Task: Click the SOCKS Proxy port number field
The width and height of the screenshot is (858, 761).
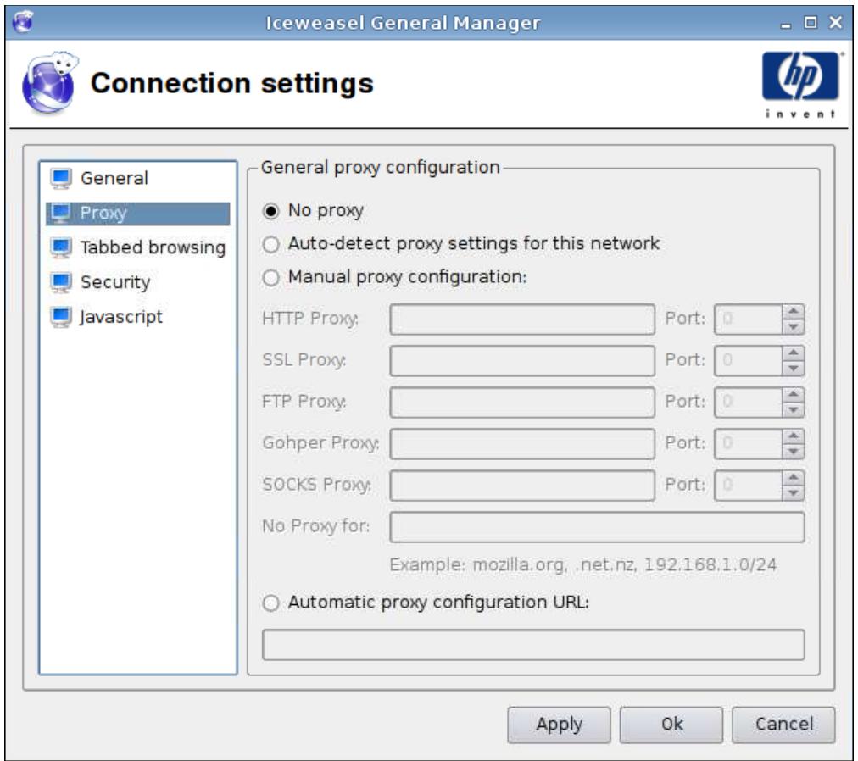Action: 748,486
